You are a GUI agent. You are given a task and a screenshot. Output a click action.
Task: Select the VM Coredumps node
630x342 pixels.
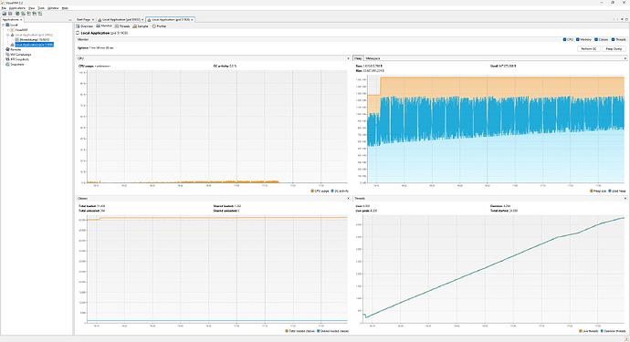(x=18, y=54)
